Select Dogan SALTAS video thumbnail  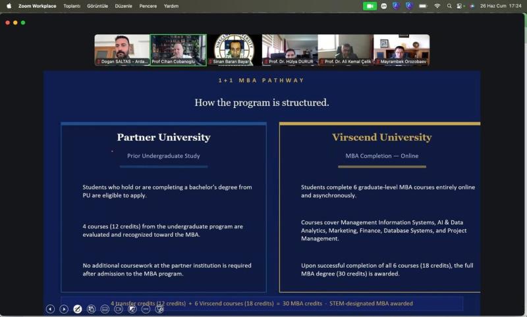122,49
